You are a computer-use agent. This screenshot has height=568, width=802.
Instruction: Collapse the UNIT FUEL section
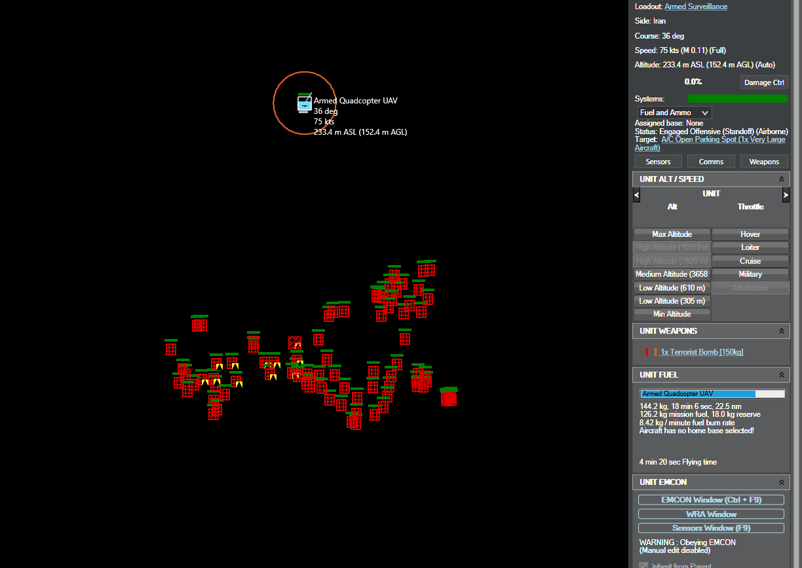(781, 375)
